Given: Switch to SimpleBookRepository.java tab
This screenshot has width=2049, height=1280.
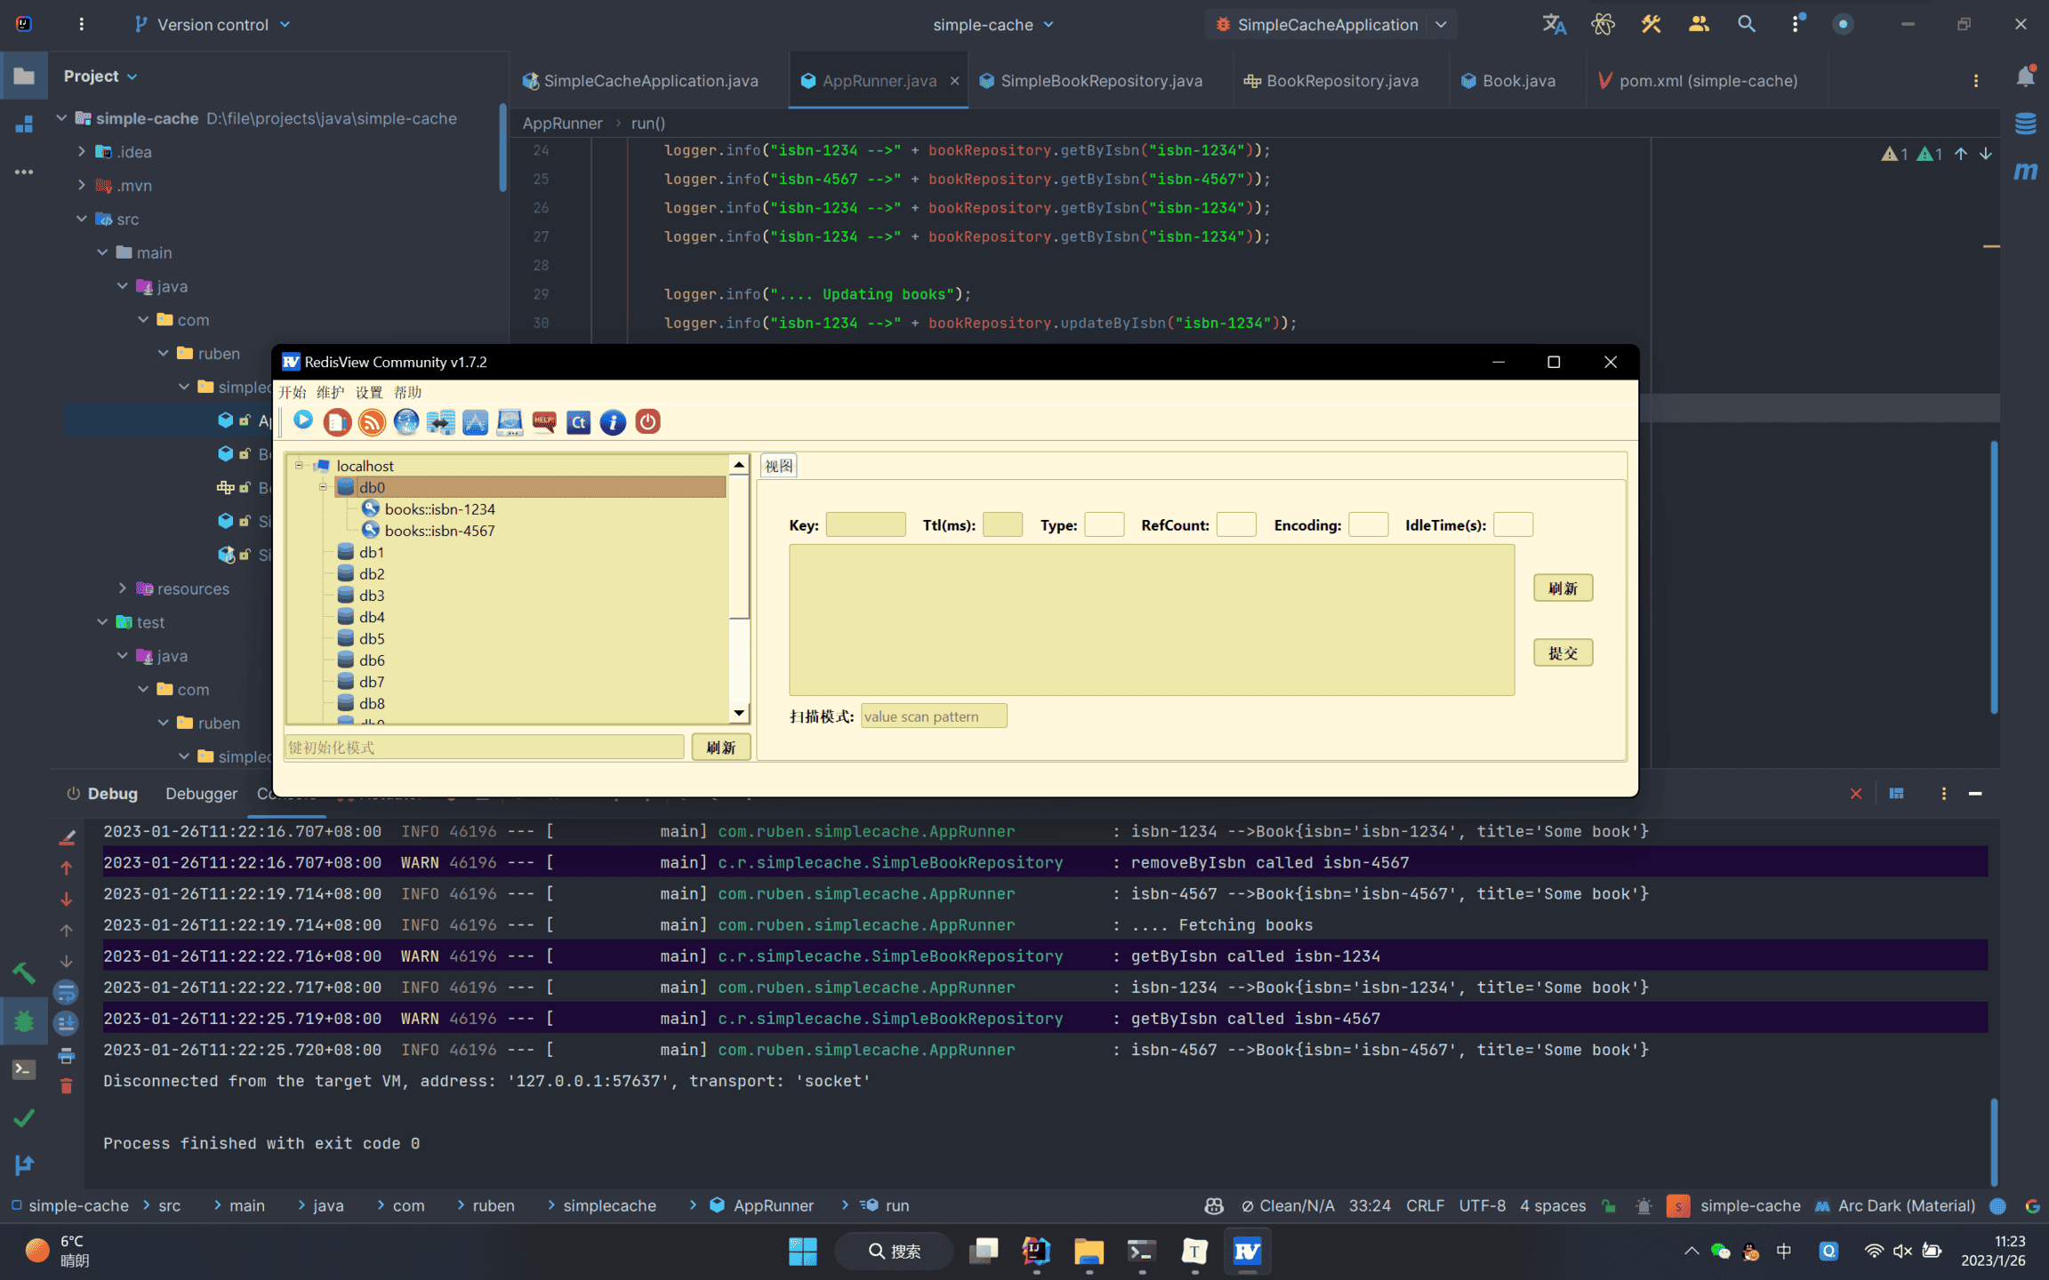Looking at the screenshot, I should [1100, 81].
